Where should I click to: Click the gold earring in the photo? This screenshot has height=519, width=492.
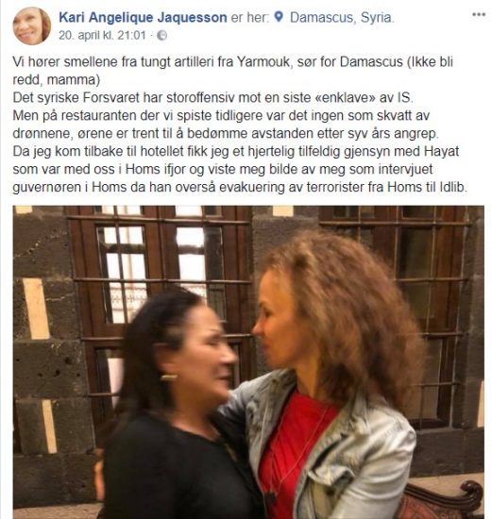click(169, 377)
